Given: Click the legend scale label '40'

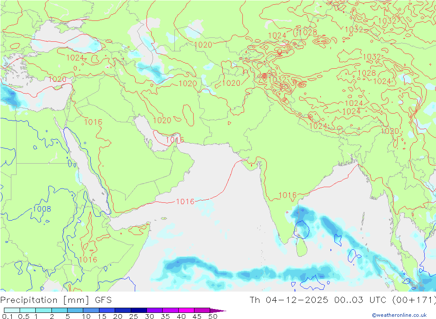Looking at the screenshot, I should pyautogui.click(x=181, y=316).
